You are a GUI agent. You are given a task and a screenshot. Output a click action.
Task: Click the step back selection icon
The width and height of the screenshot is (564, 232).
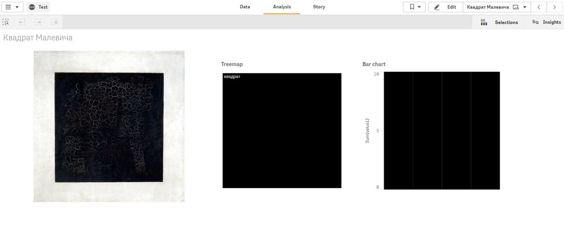(22, 22)
